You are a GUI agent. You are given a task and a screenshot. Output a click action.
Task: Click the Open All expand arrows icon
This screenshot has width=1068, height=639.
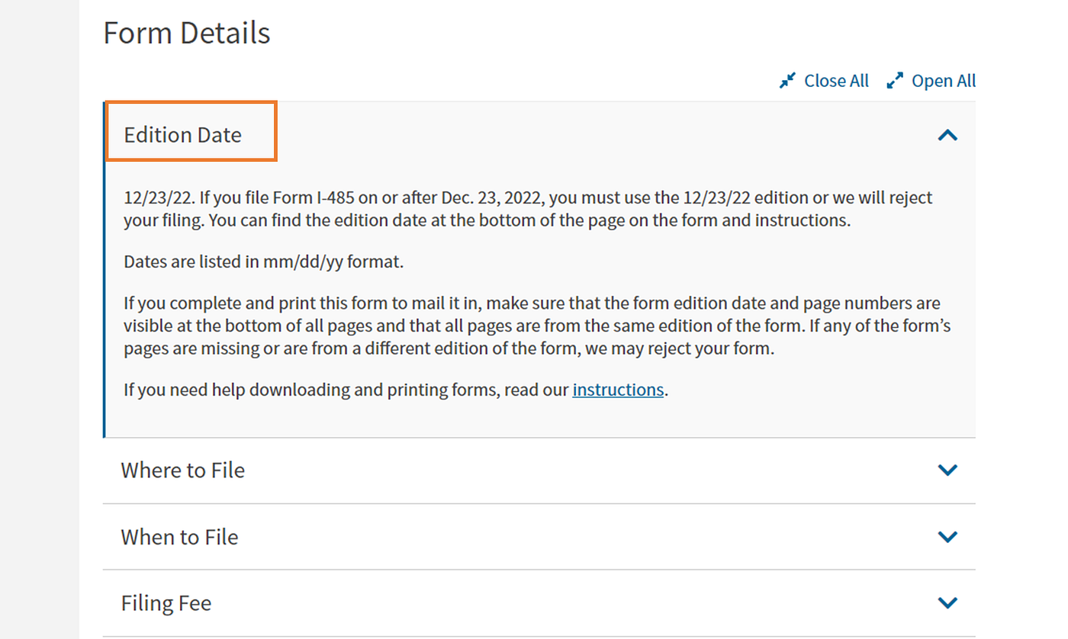tap(895, 81)
